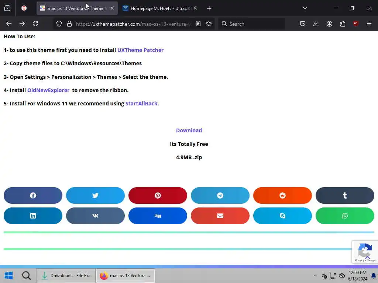Open the UXTheme Patcher link
The image size is (378, 283).
(x=140, y=50)
